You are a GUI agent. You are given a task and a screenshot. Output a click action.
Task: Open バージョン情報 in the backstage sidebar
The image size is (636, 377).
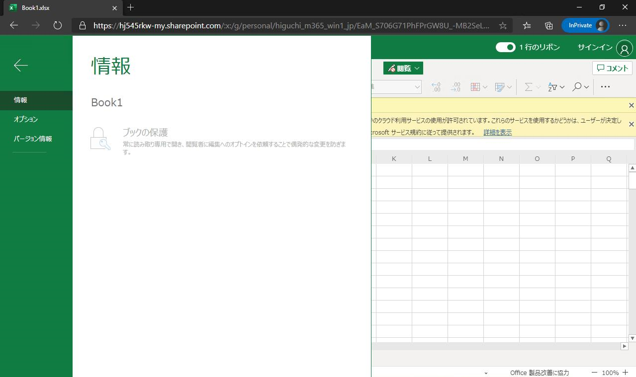pyautogui.click(x=36, y=139)
